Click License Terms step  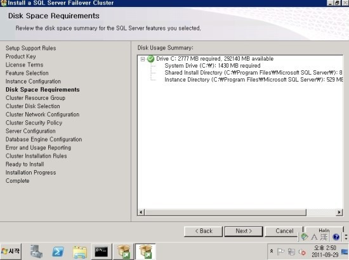click(x=25, y=65)
